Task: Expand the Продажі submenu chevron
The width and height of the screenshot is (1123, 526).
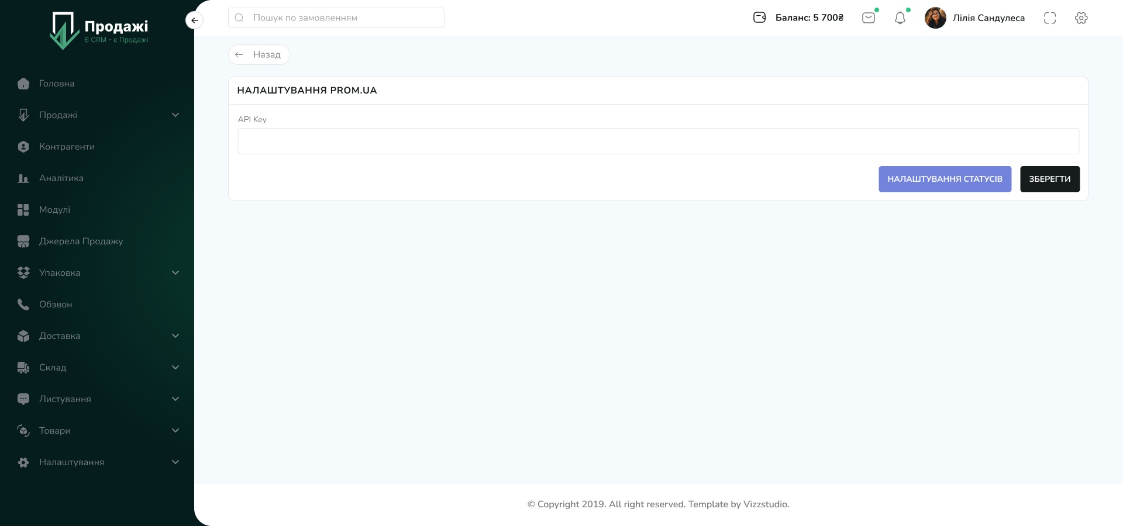Action: (x=175, y=115)
